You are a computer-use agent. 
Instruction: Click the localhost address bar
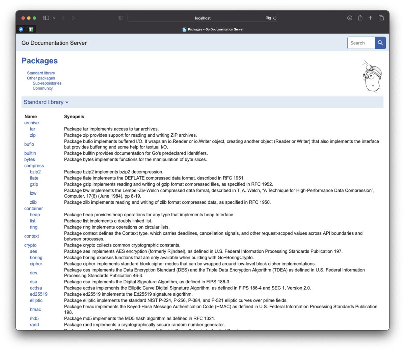pos(202,18)
